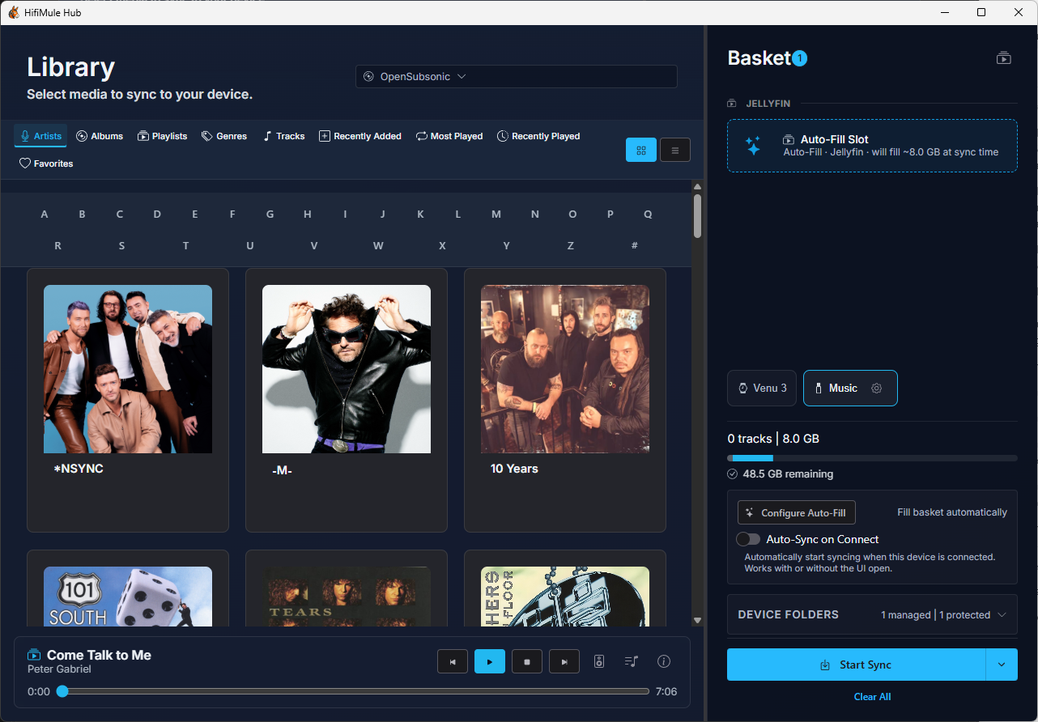
Task: Switch to the Artists tab
Action: pos(40,136)
